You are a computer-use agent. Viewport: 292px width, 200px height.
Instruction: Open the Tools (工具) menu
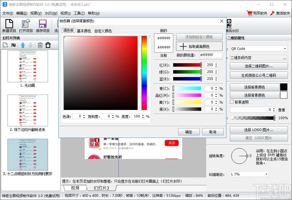click(x=79, y=13)
